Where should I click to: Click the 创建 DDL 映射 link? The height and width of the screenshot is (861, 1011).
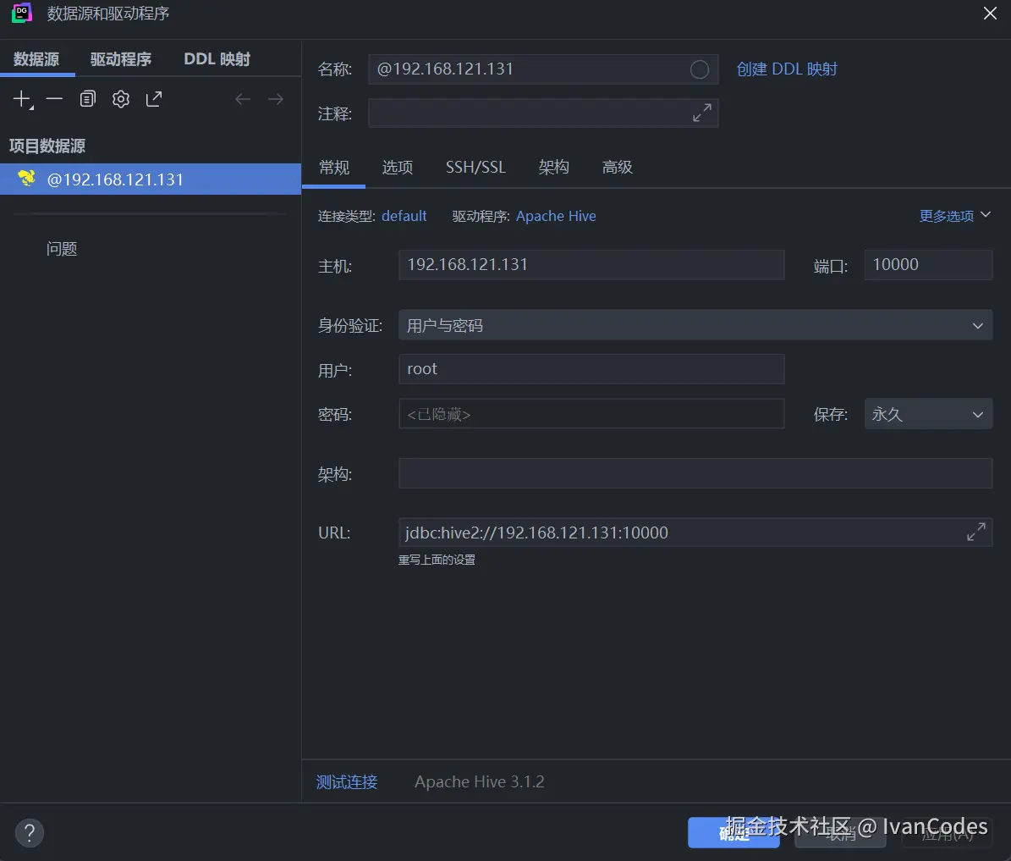pyautogui.click(x=787, y=69)
